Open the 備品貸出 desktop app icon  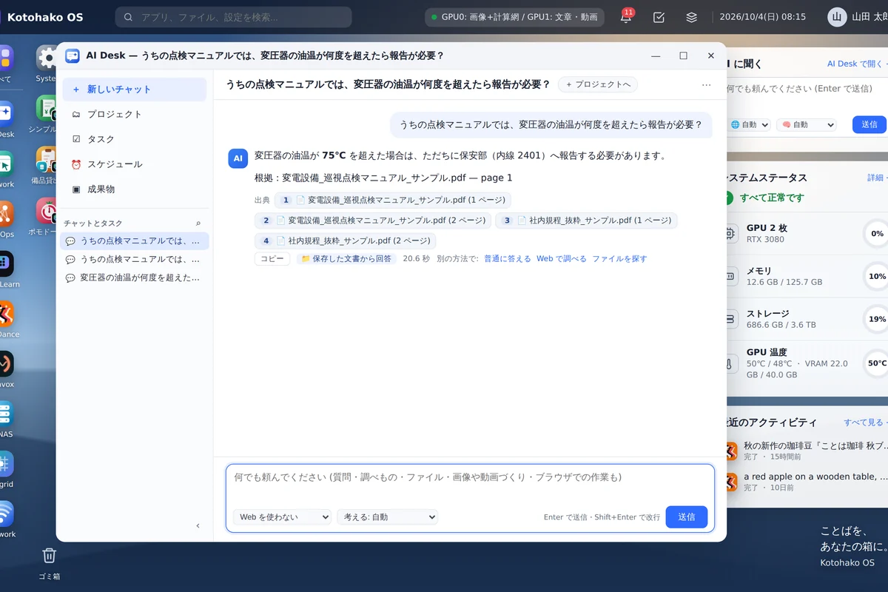(x=48, y=161)
